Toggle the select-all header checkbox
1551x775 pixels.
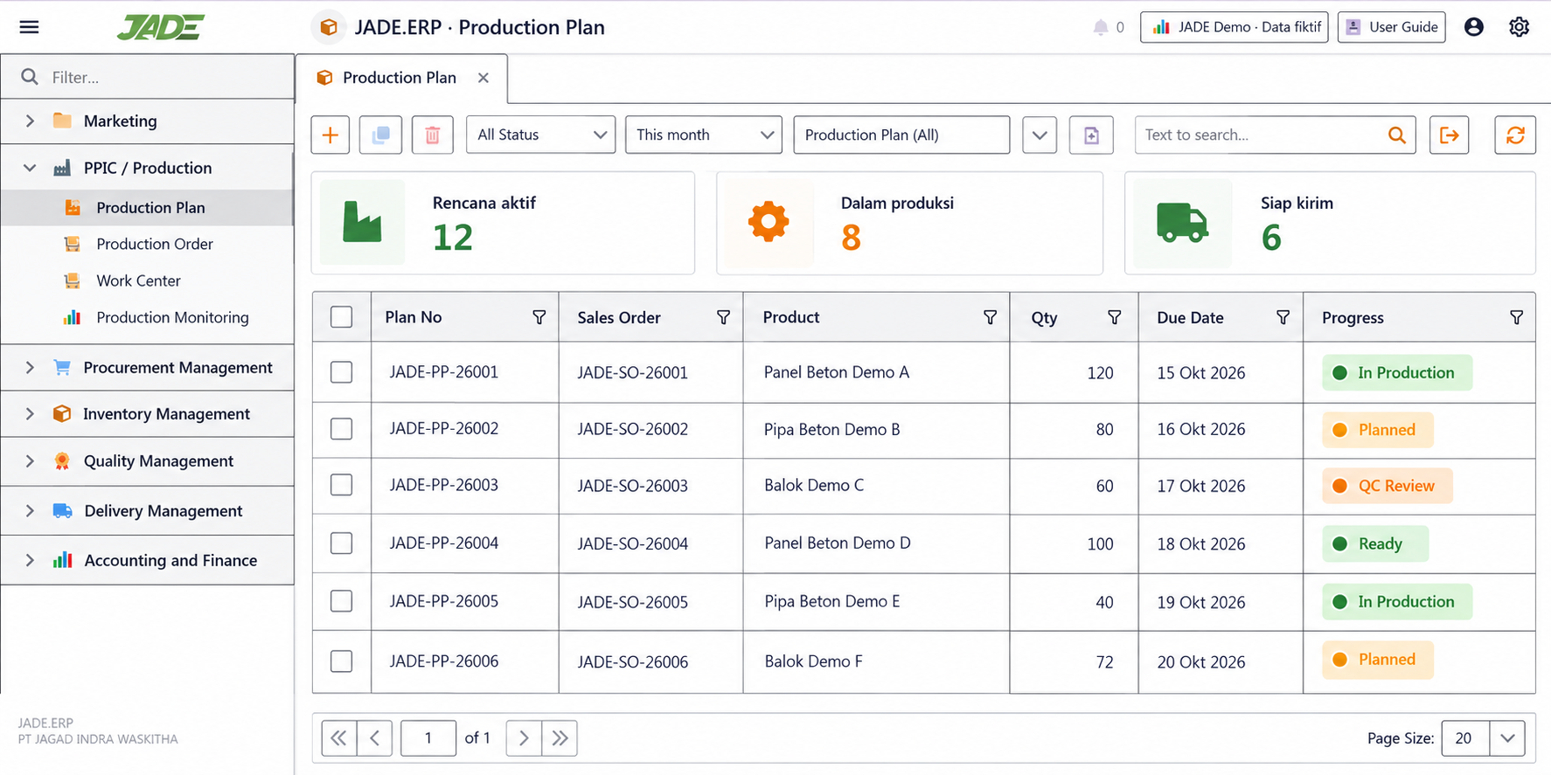(x=342, y=317)
